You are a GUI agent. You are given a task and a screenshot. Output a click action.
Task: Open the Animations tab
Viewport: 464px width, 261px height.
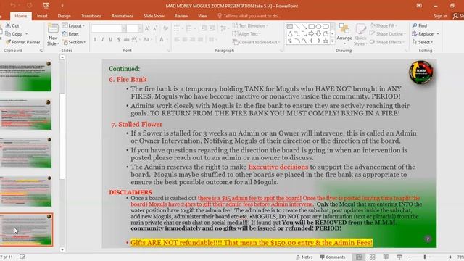pyautogui.click(x=123, y=16)
